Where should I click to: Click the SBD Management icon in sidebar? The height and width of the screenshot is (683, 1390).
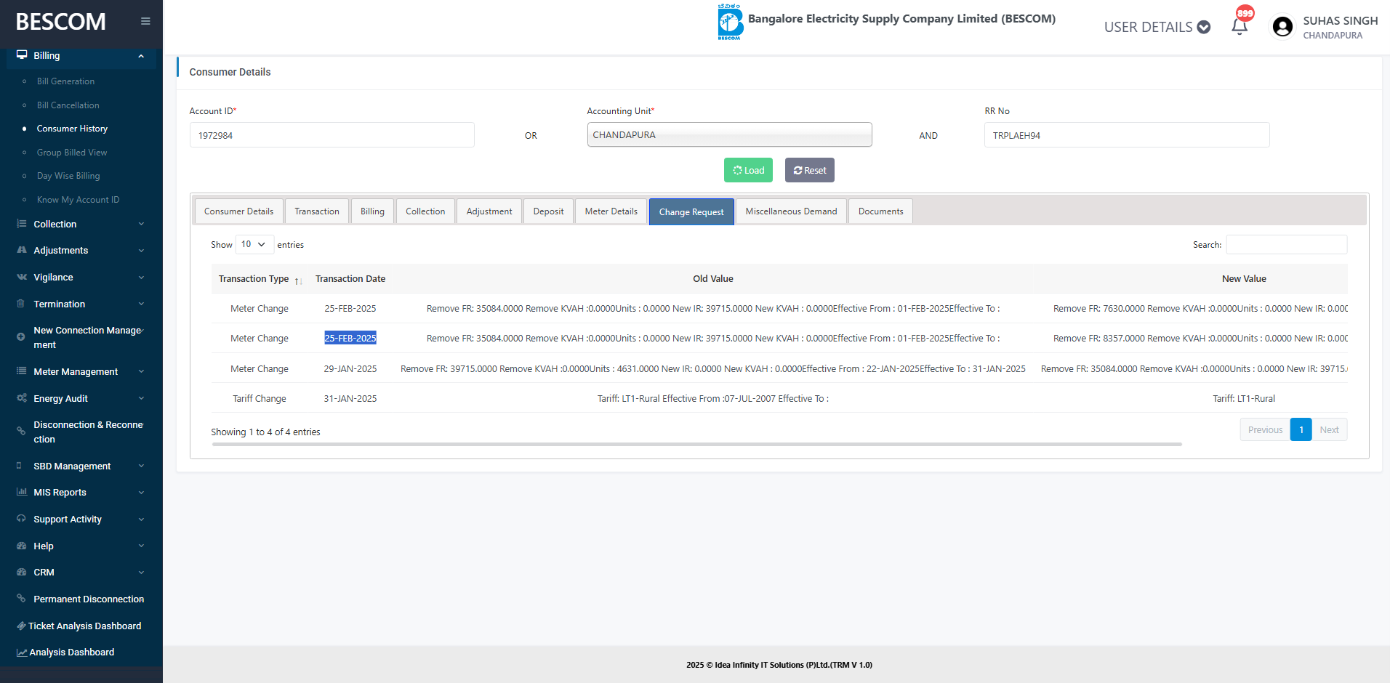[20, 466]
